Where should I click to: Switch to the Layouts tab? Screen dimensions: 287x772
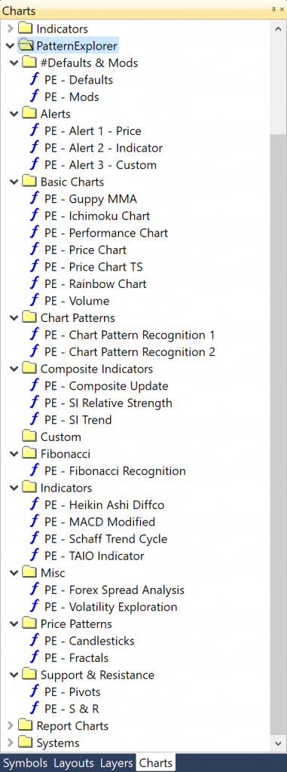click(73, 763)
